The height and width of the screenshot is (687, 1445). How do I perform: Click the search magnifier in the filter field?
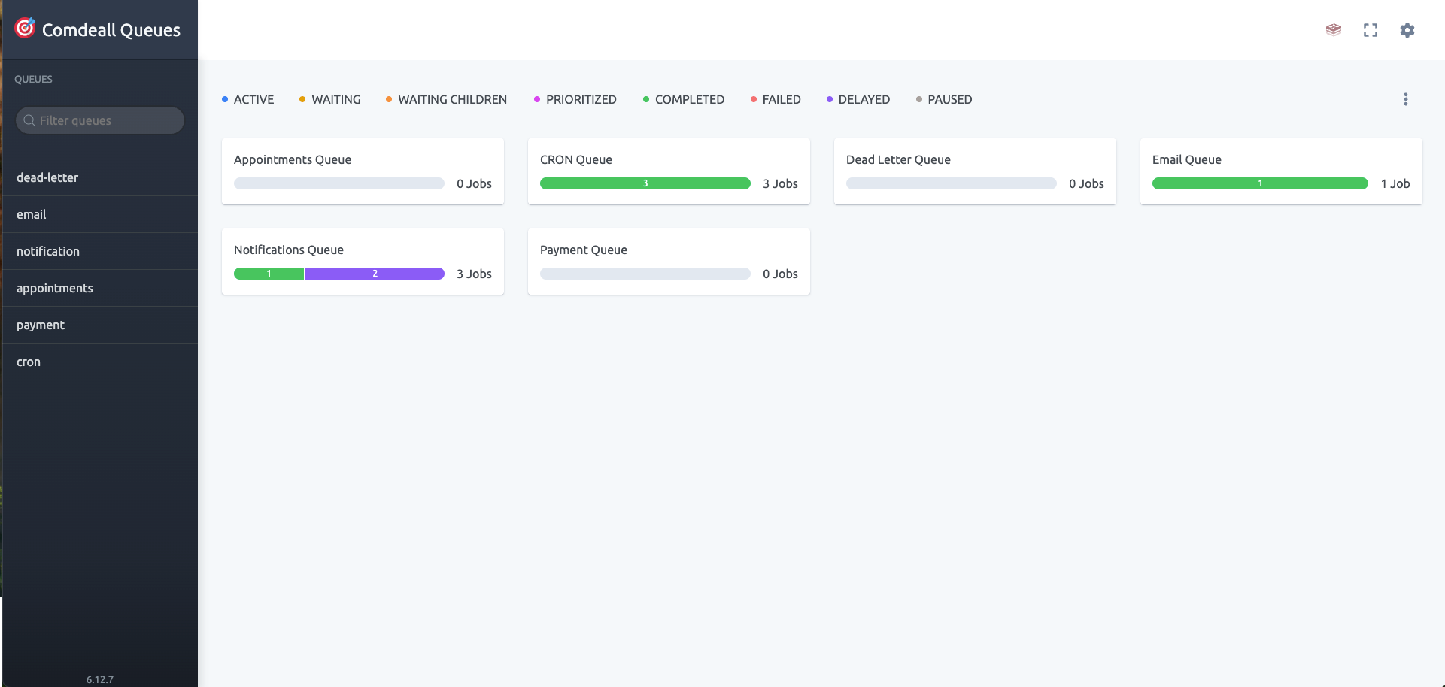click(29, 120)
